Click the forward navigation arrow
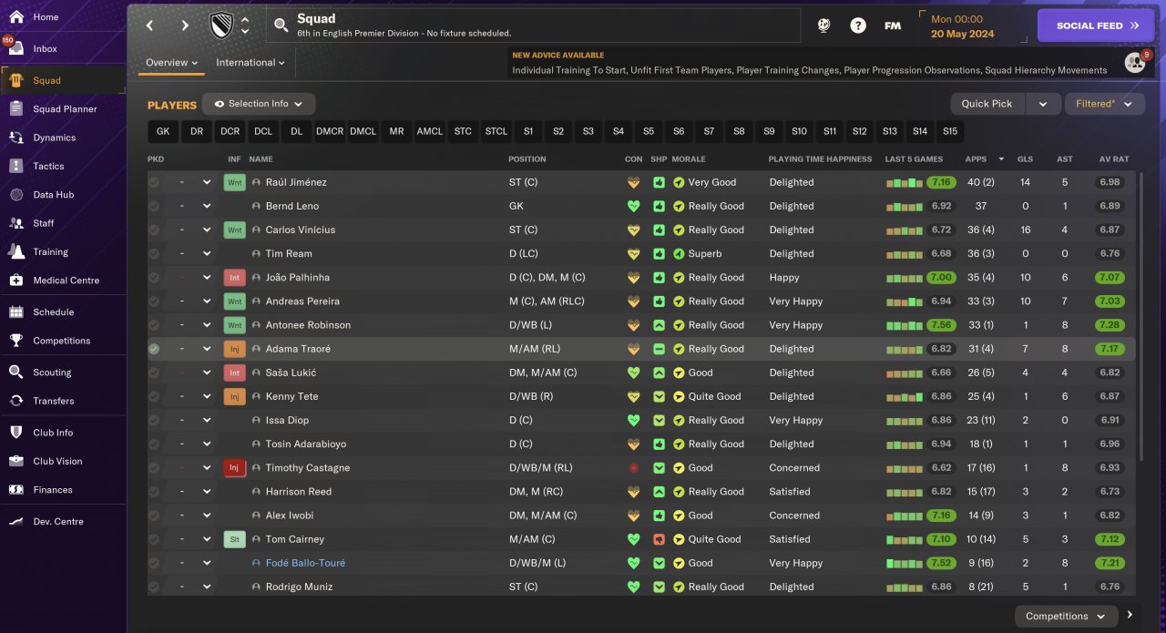 point(185,26)
